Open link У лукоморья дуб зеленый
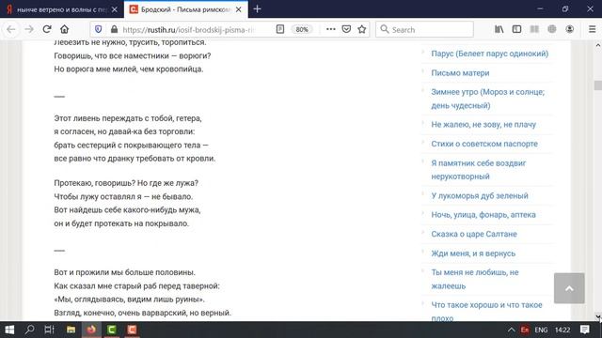Screen dimensions: 602x338 click(480, 196)
